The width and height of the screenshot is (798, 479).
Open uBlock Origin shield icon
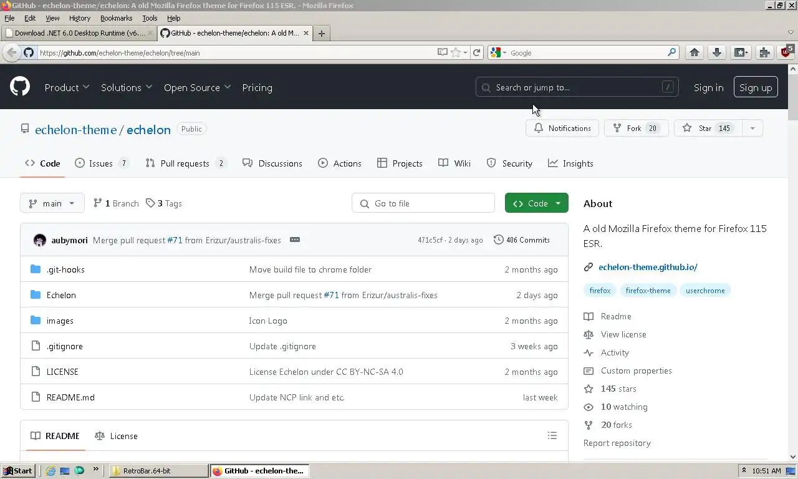[x=786, y=52]
